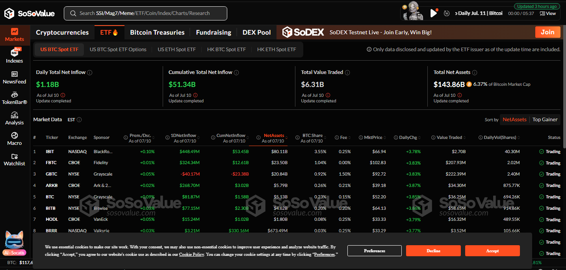This screenshot has width=566, height=270.
Task: Click info icon next to Market Data EST
Action: pyautogui.click(x=79, y=120)
